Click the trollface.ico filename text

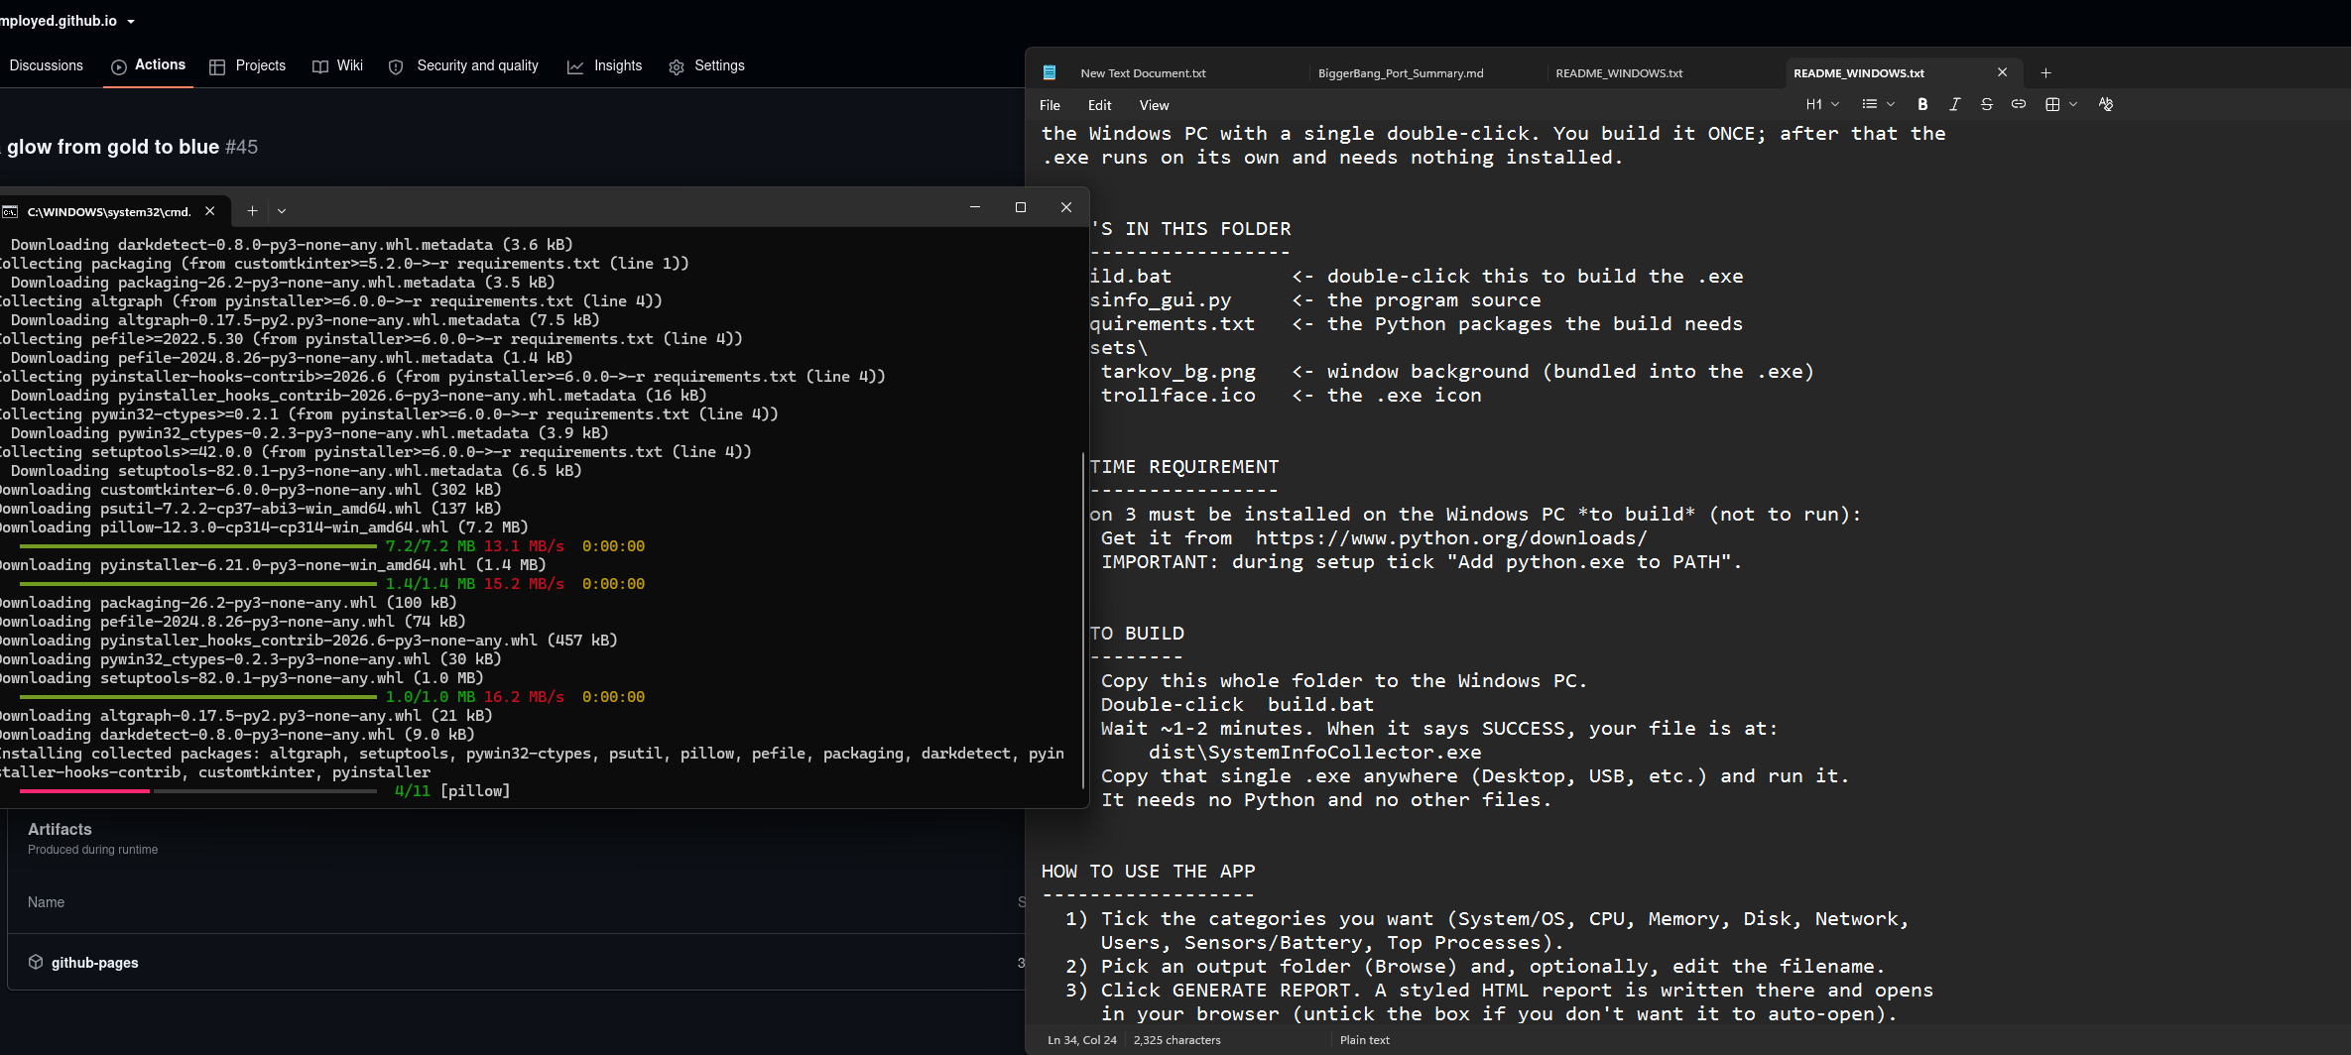click(1177, 396)
